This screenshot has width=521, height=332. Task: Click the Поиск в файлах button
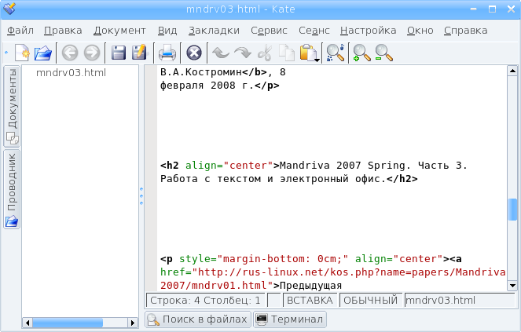(x=198, y=319)
